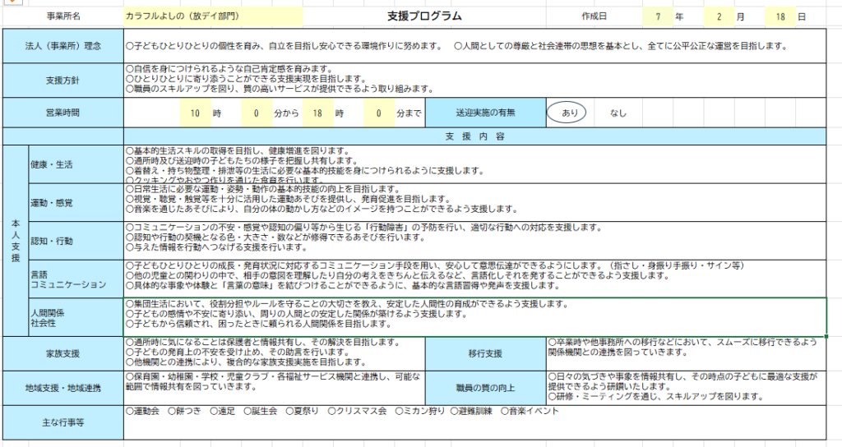Select the month cell containing 2
The width and height of the screenshot is (842, 447).
point(719,16)
